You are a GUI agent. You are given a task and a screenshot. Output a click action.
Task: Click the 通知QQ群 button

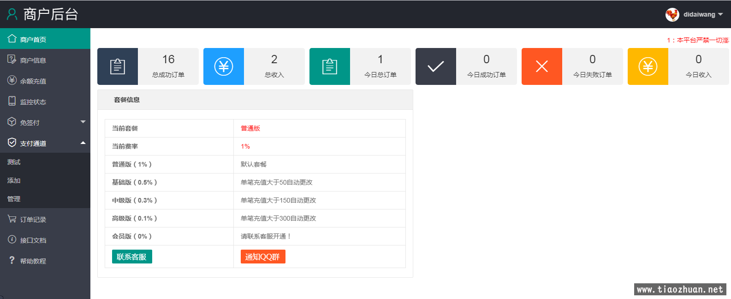(263, 257)
